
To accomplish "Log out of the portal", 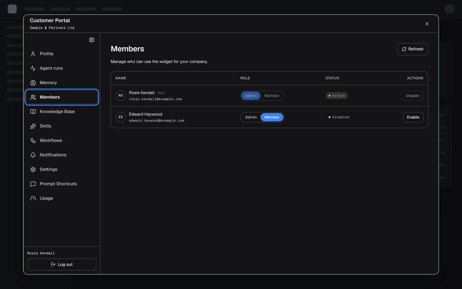I will tap(62, 264).
